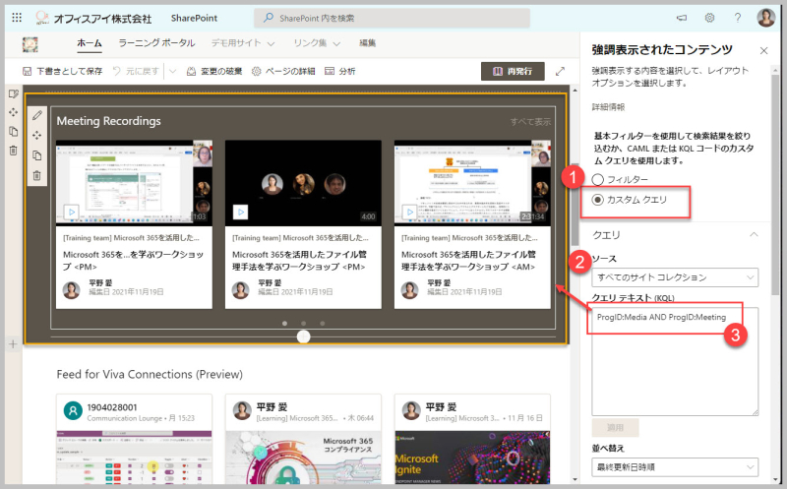Click the help question mark icon
Viewport: 787px width, 489px height.
[x=737, y=18]
